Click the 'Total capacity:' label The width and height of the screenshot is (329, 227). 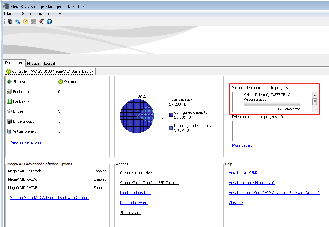click(x=181, y=99)
